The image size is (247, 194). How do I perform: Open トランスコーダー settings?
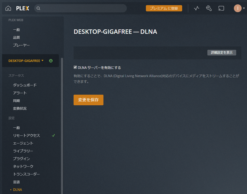tap(26, 174)
